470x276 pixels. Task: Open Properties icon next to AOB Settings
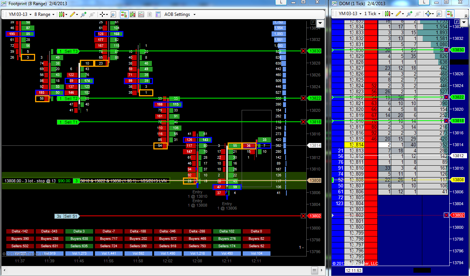tap(158, 14)
